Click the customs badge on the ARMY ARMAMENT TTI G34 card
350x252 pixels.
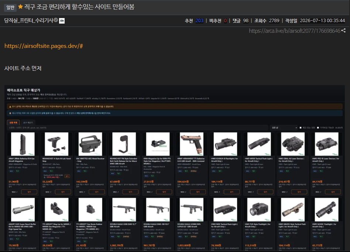pos(193,171)
